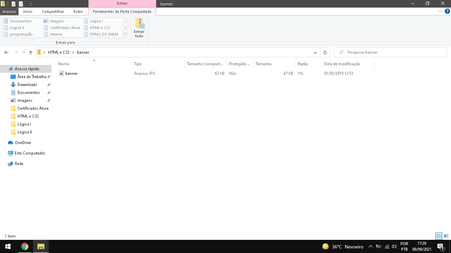Expand address bar history dropdown
Screen dimensions: 451x253
click(315, 52)
